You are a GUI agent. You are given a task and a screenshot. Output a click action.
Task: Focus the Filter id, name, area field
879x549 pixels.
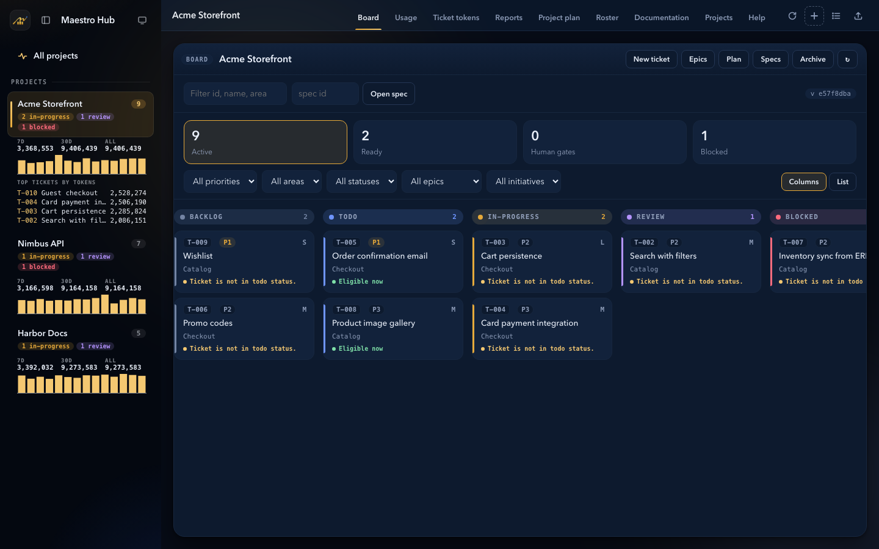tap(235, 94)
